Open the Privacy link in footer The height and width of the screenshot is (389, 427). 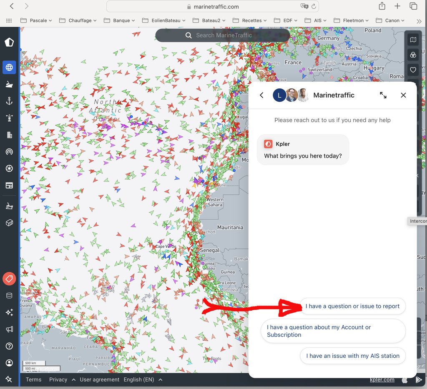click(x=58, y=379)
